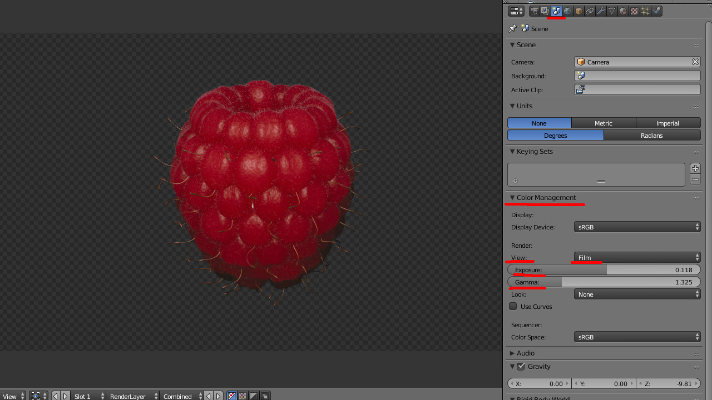
Task: Open the Render properties tab (camera icon)
Action: click(534, 11)
